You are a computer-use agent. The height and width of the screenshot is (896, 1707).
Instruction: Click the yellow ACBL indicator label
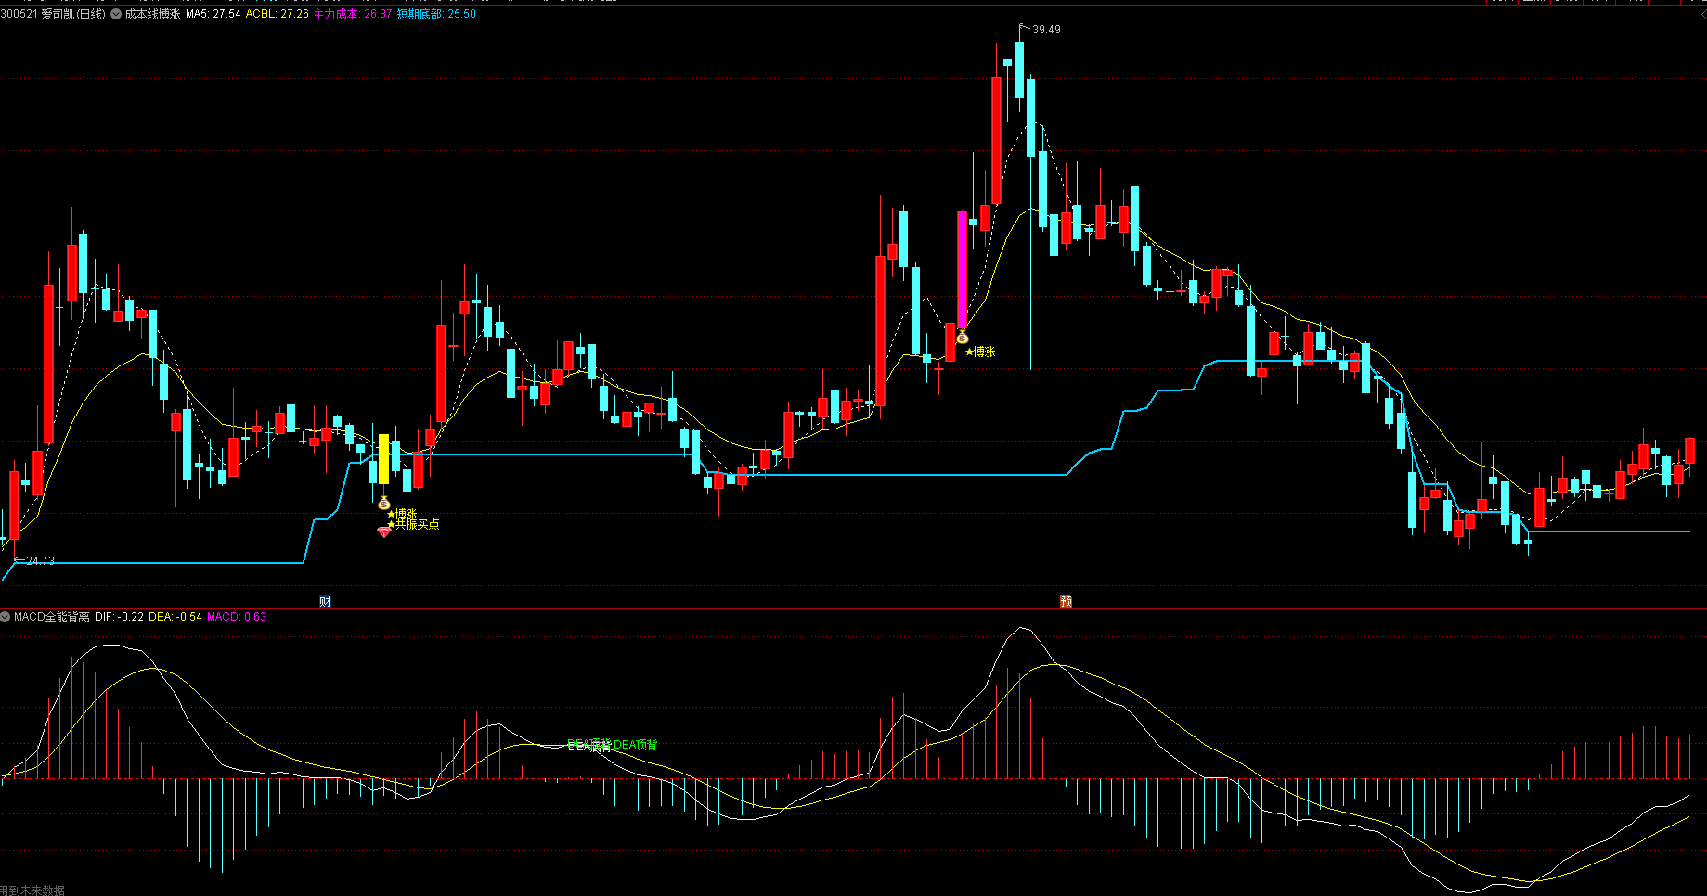coord(277,15)
